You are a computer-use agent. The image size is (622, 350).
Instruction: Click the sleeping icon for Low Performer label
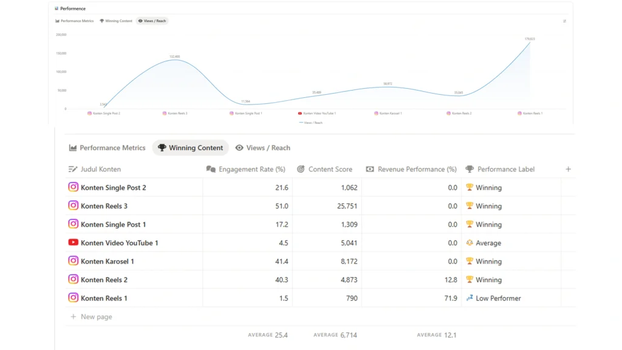470,298
